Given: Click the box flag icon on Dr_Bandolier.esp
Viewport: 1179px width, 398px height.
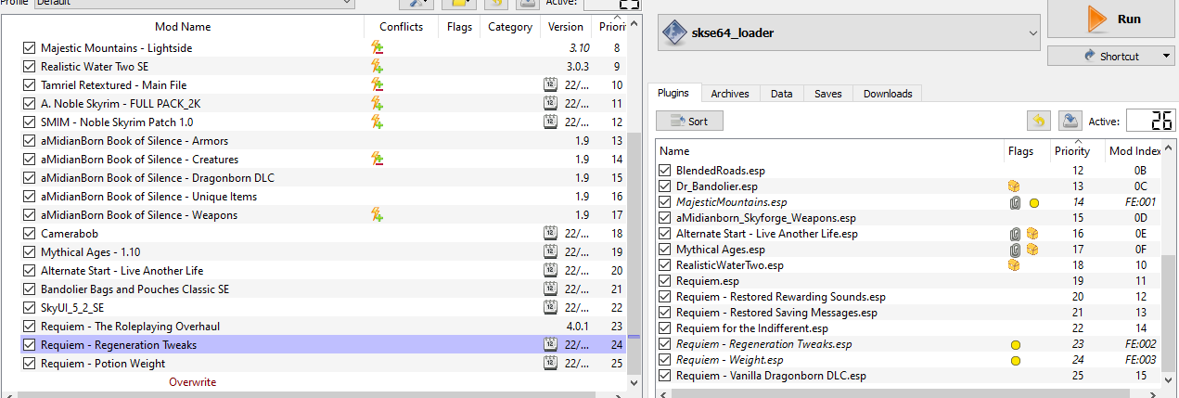Looking at the screenshot, I should click(x=1014, y=186).
